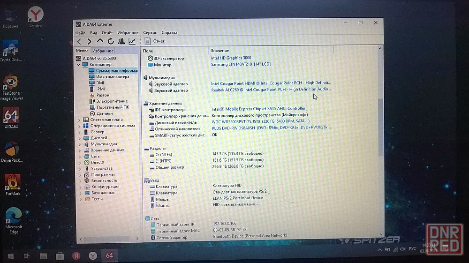Select Суммарная информация in the tree
Image resolution: width=469 pixels, height=263 pixels.
(113, 70)
